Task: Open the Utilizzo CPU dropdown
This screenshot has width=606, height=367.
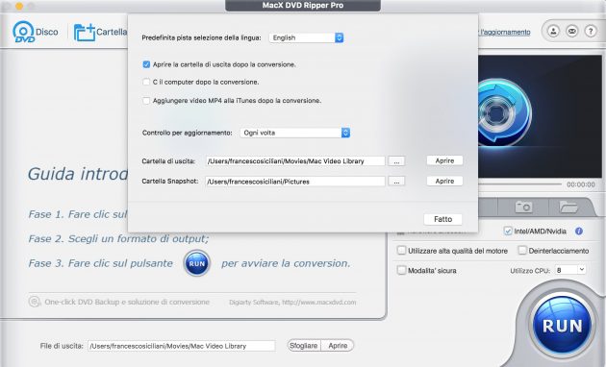Action: (x=570, y=270)
